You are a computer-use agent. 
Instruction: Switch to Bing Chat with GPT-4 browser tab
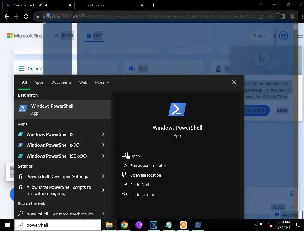(x=38, y=5)
